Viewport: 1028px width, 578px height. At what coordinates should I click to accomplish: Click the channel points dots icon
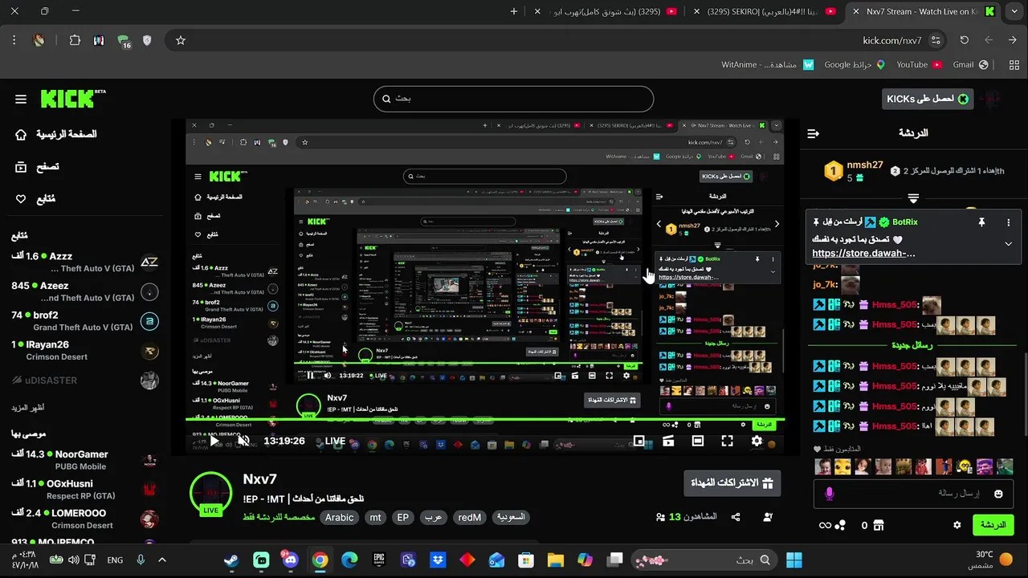(840, 525)
